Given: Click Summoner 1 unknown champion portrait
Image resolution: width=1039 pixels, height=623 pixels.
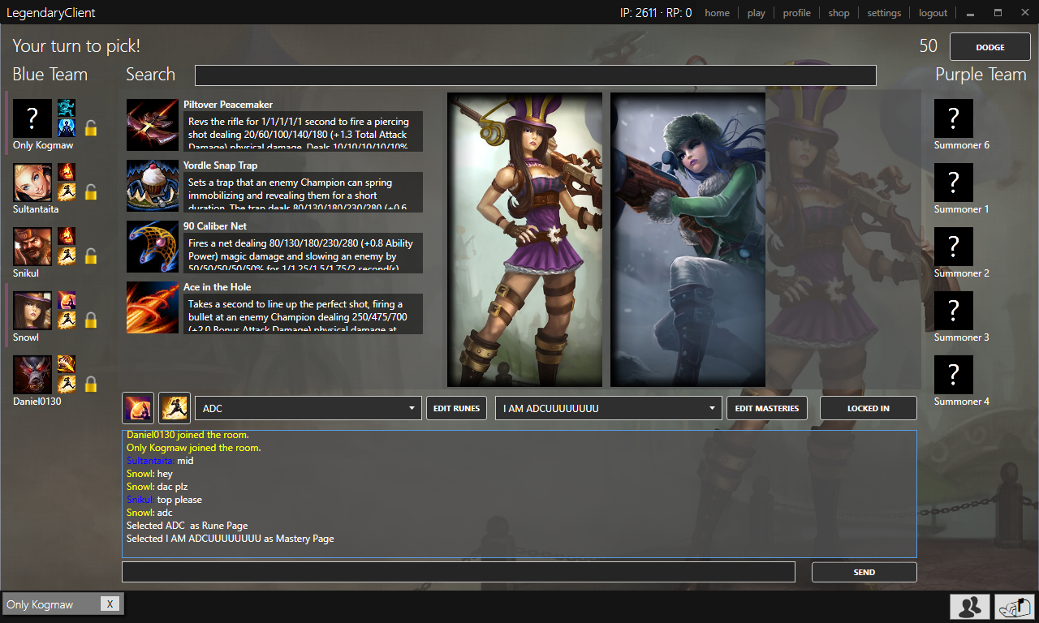Looking at the screenshot, I should (x=954, y=183).
